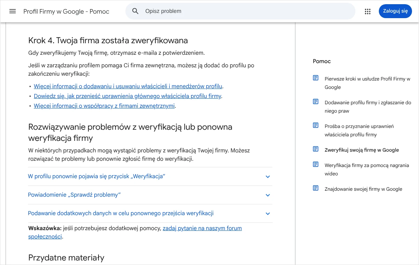Click the Zaloguj się button
419x265 pixels.
coord(395,11)
